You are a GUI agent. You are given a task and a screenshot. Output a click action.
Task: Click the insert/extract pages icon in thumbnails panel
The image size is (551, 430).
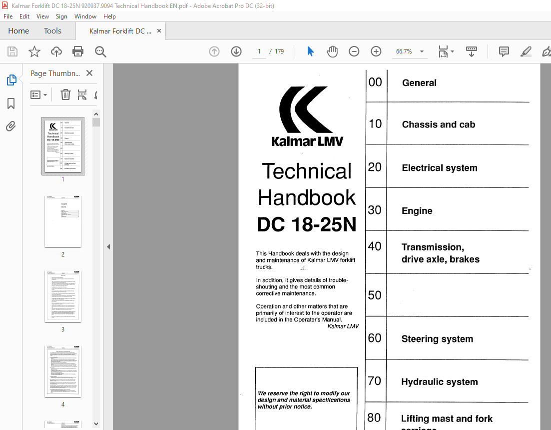point(82,94)
